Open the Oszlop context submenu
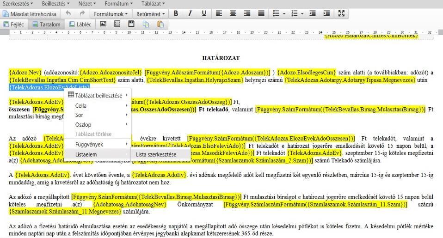This screenshot has width=443, height=238. coord(98,124)
